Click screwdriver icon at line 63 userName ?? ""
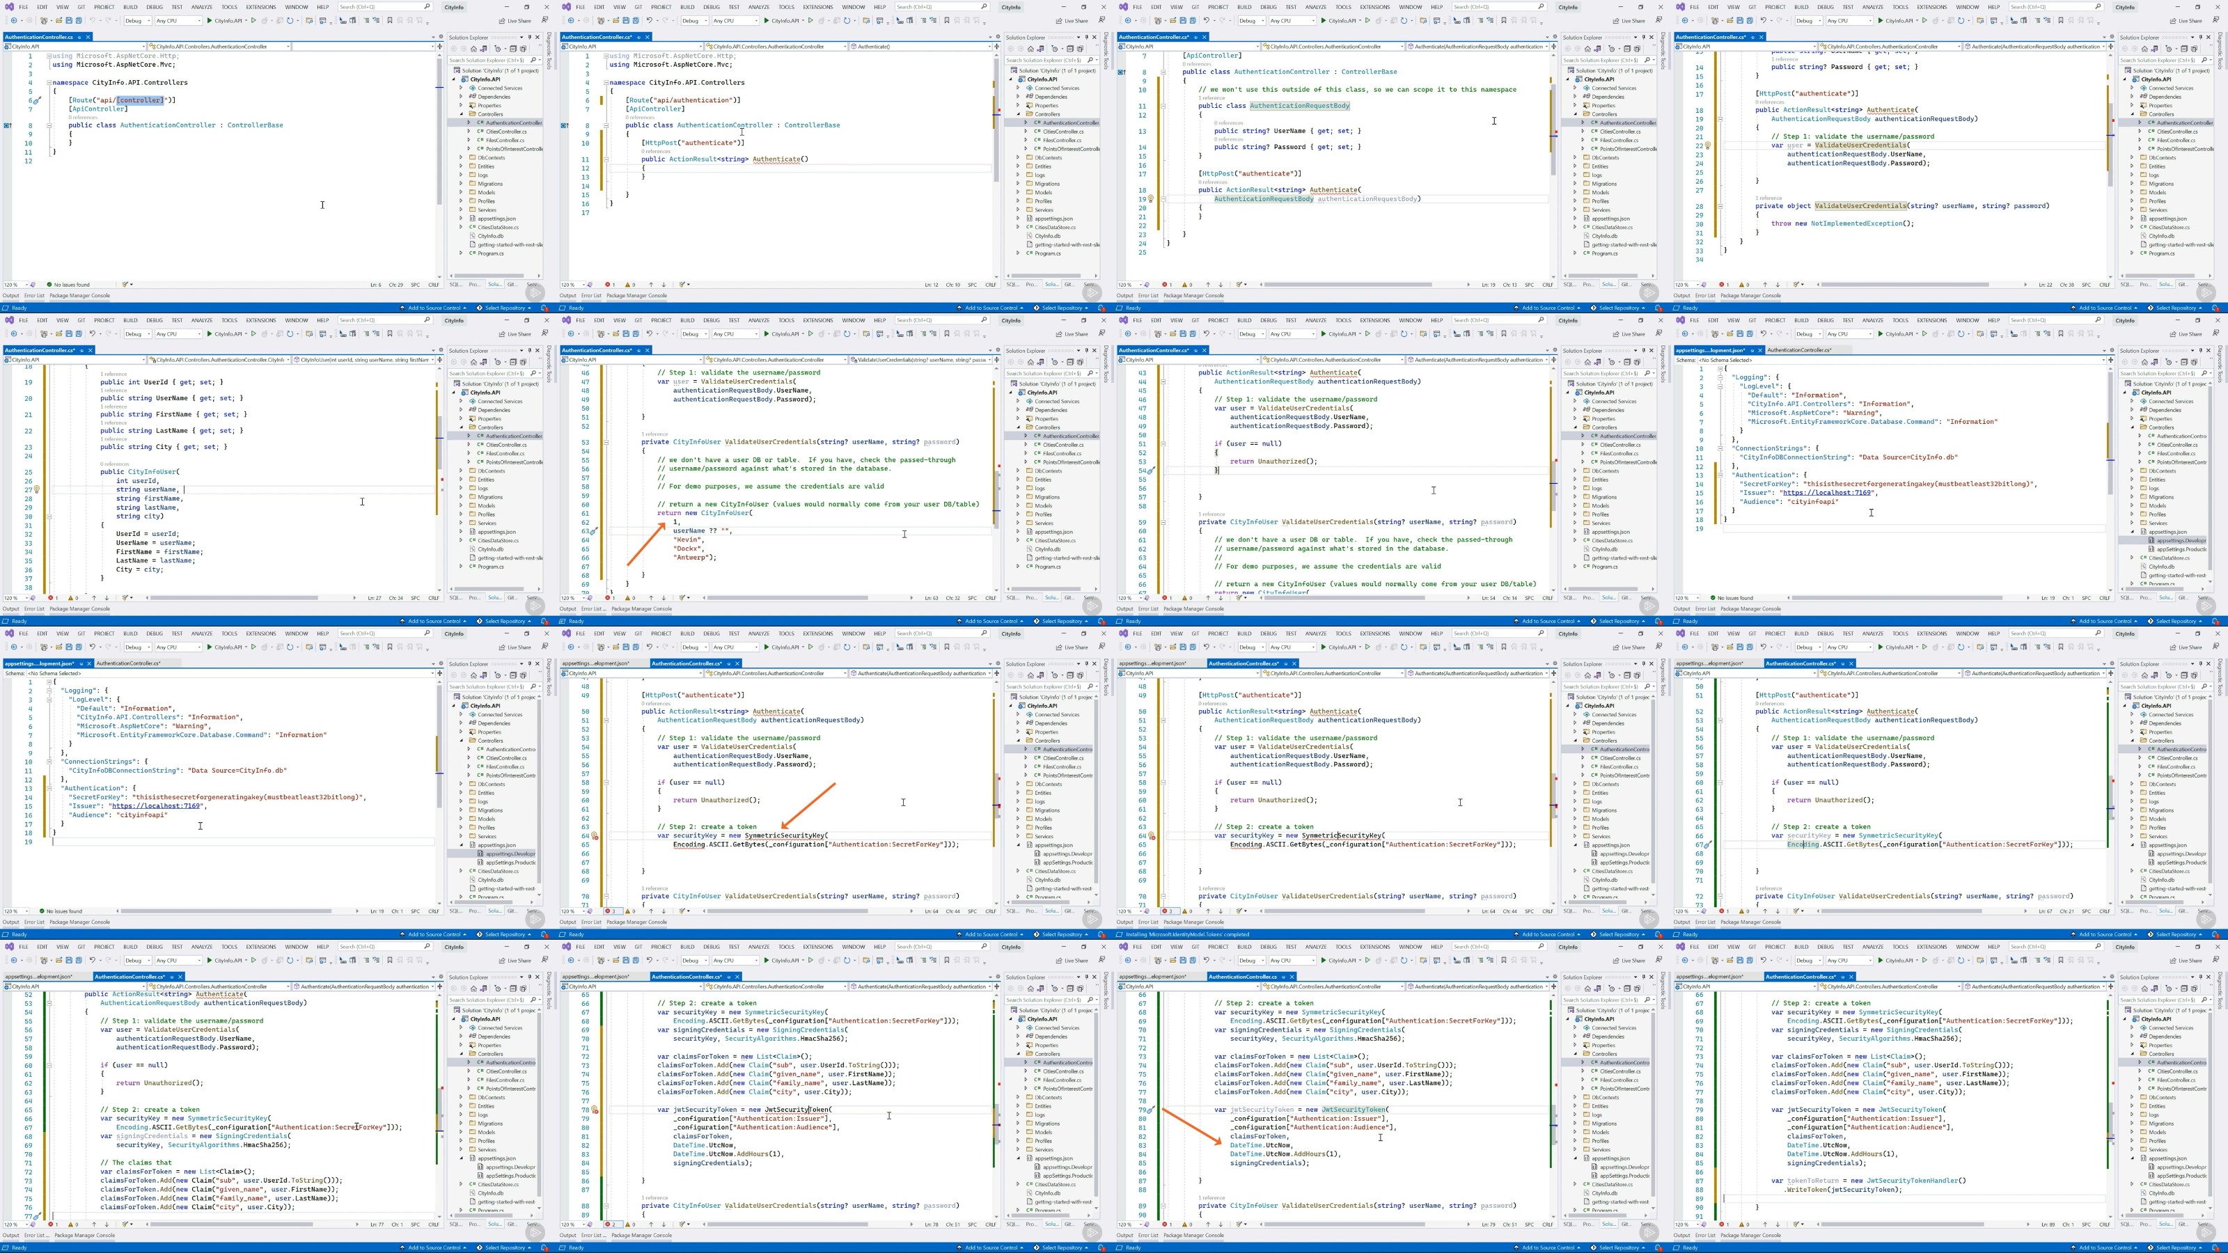The width and height of the screenshot is (2228, 1253). pos(593,531)
